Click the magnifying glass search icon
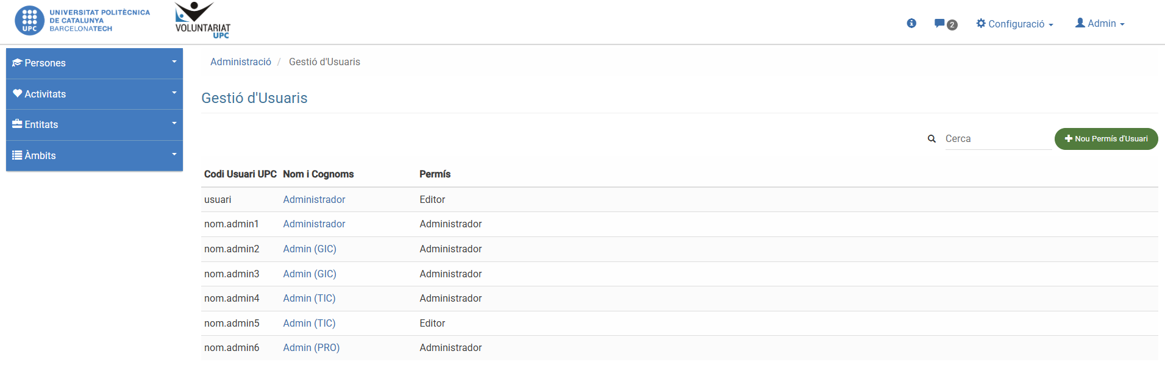Screen dimensions: 1165x376 pyautogui.click(x=932, y=139)
